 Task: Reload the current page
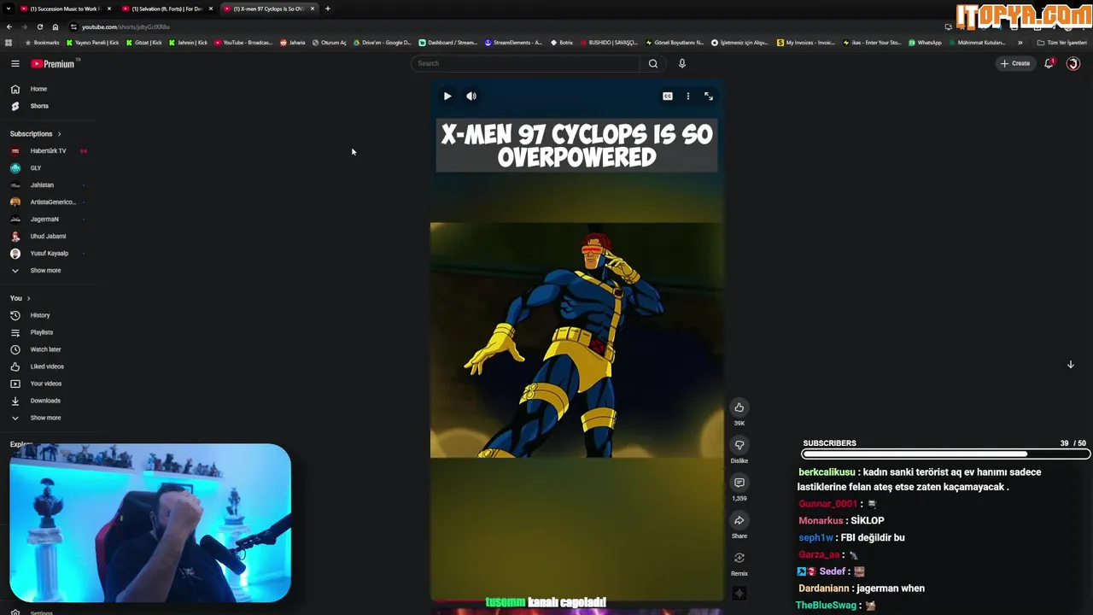40,26
